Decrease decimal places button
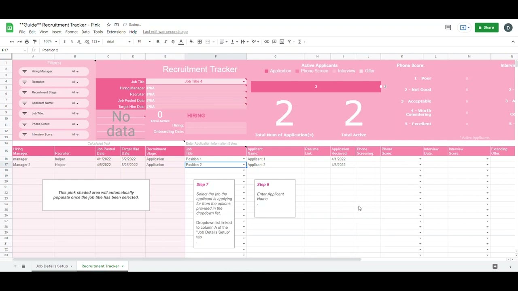The height and width of the screenshot is (291, 518). point(79,42)
